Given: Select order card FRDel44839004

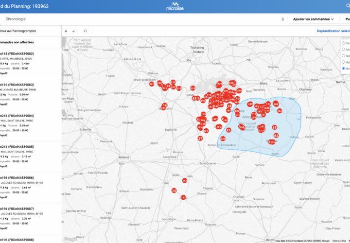Looking at the screenshot, I should click(x=31, y=125).
